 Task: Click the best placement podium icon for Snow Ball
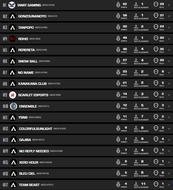pyautogui.click(x=136, y=61)
